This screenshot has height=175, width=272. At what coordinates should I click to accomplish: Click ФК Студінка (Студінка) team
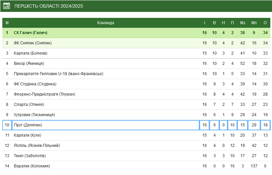[x=35, y=84]
